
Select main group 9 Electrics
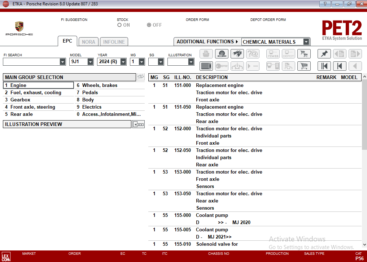[110, 107]
